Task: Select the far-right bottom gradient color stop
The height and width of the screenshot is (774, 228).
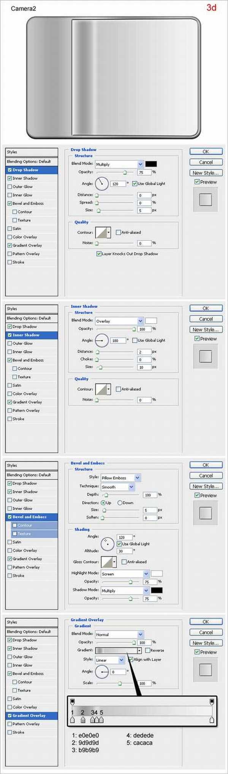Action: (x=212, y=720)
